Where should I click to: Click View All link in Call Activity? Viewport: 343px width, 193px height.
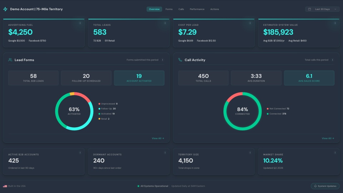(x=328, y=138)
